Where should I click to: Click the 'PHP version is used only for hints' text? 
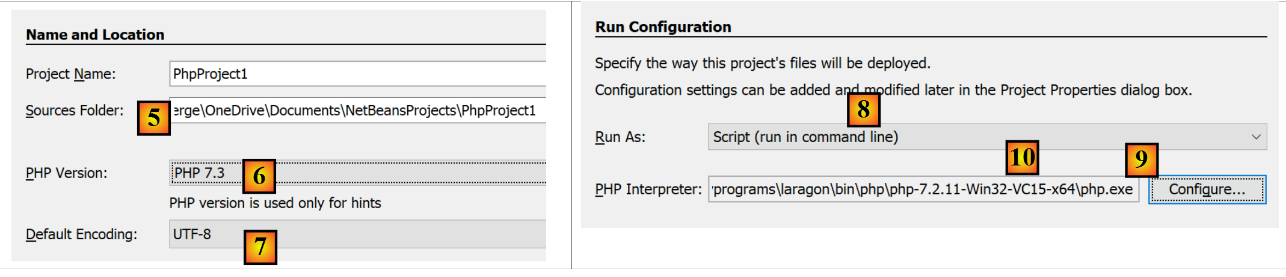point(275,203)
